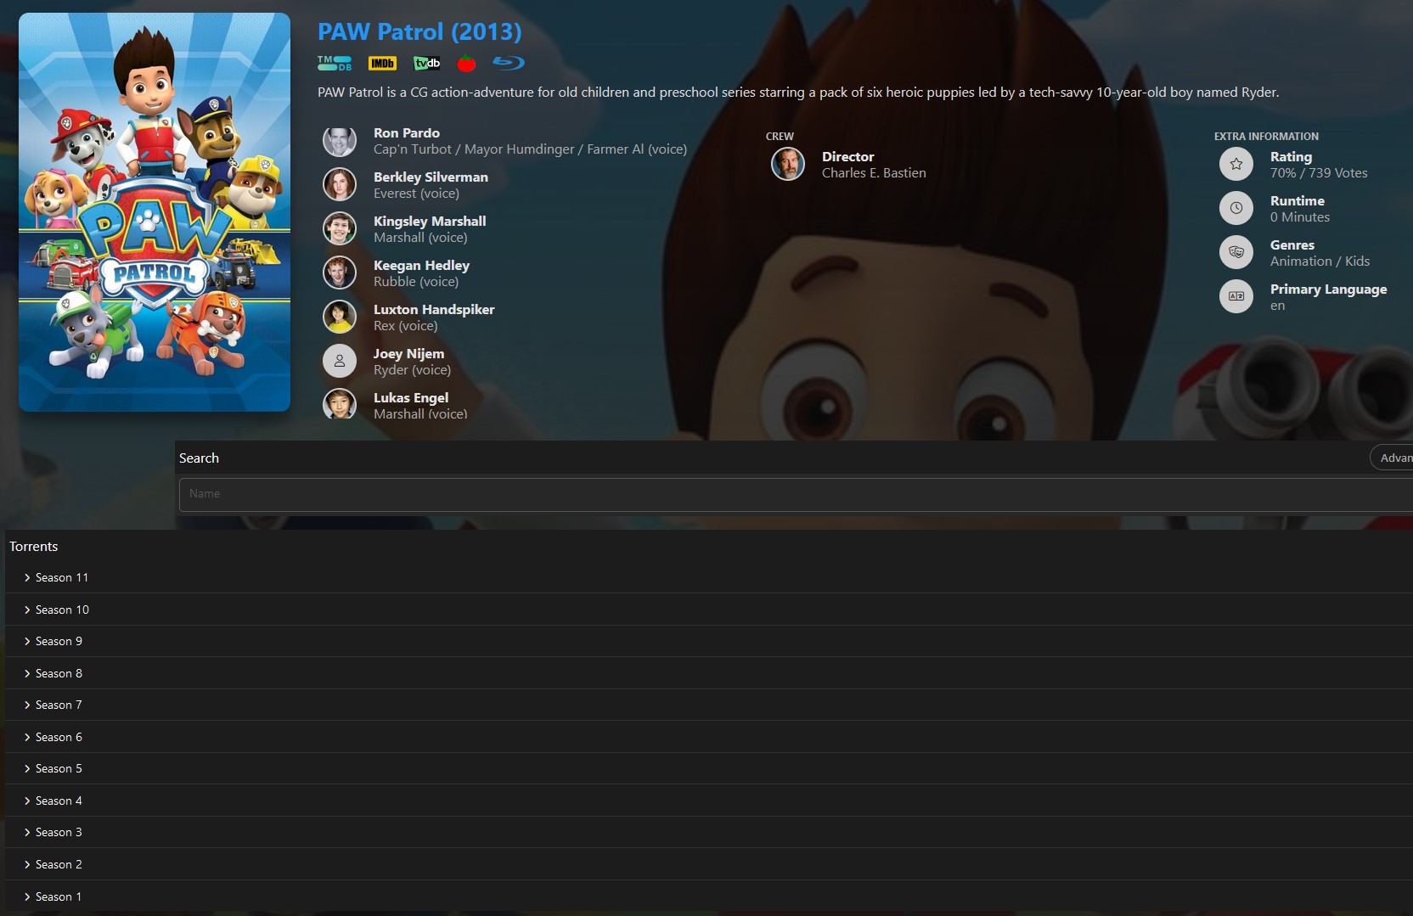Image resolution: width=1413 pixels, height=916 pixels.
Task: Click Luxton Handspiker's avatar photo
Action: pos(340,317)
